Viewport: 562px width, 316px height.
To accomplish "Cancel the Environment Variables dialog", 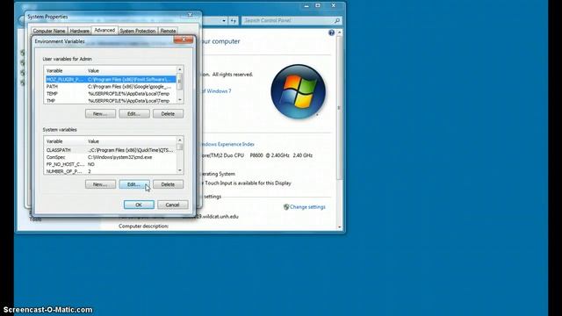I will (x=172, y=205).
